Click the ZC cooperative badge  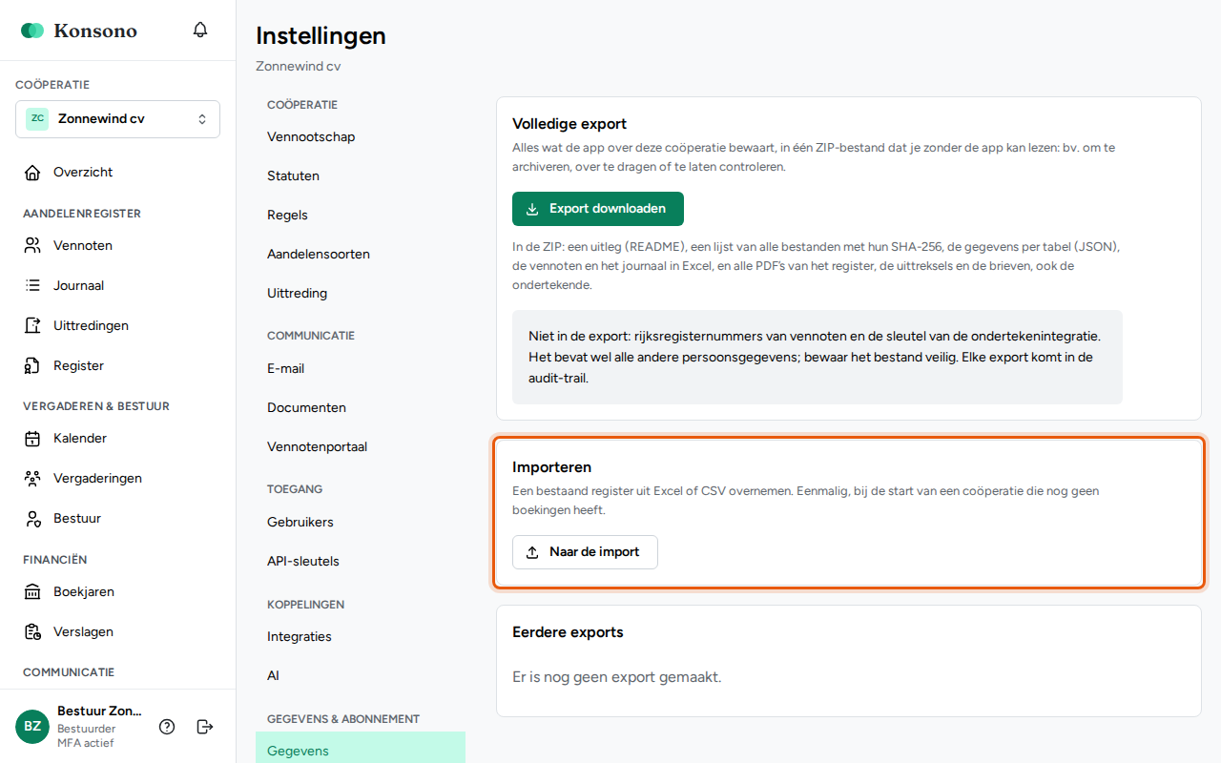tap(37, 119)
